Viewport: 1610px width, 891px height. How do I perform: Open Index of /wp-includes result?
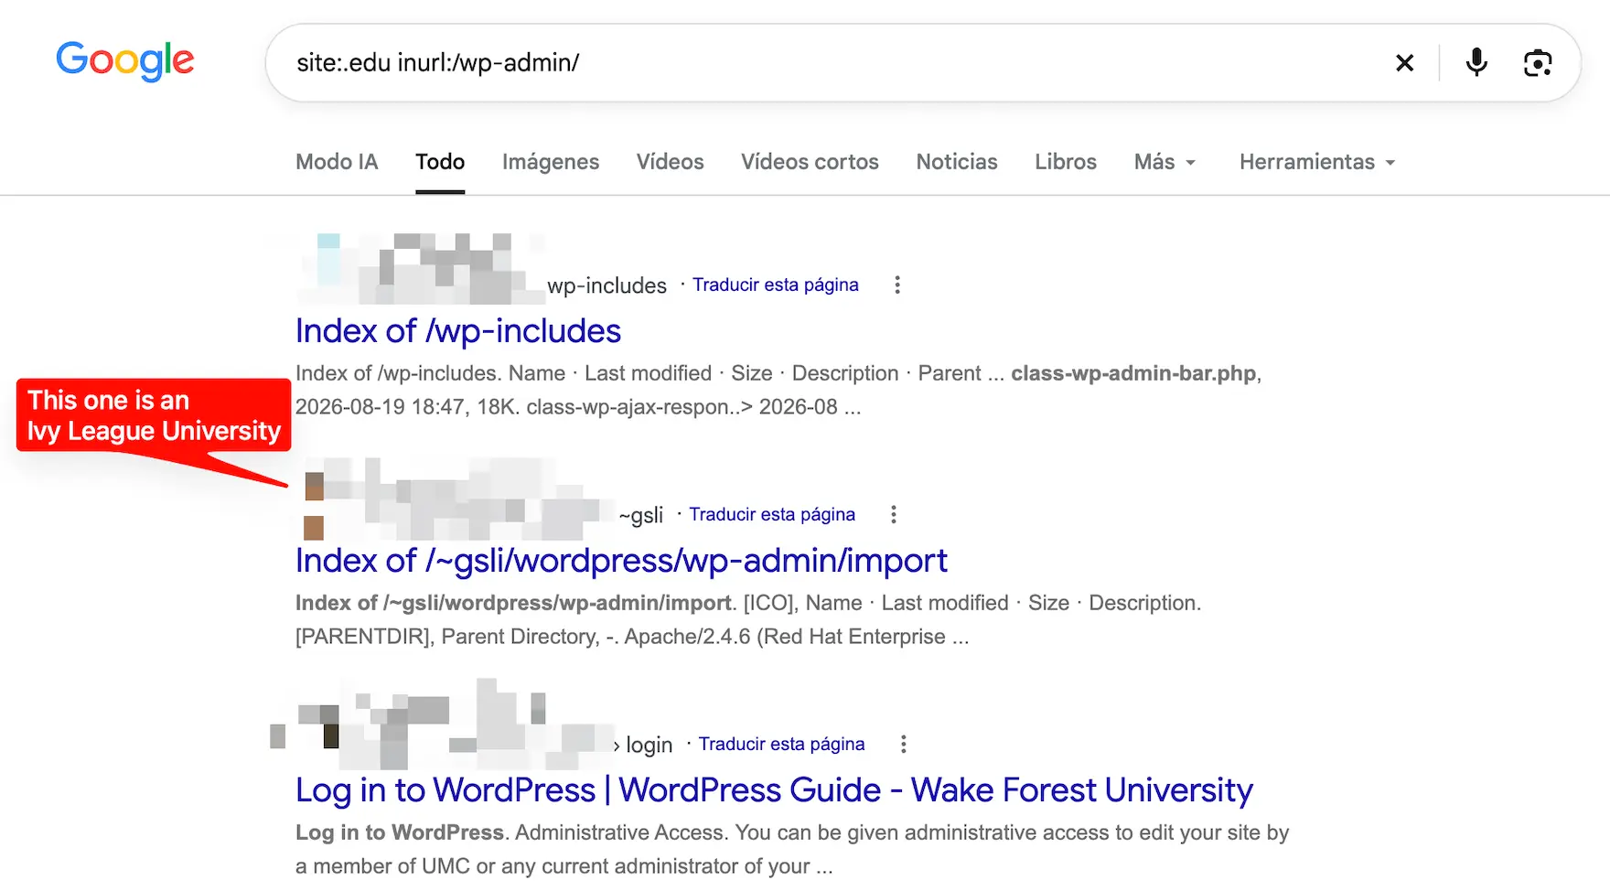pyautogui.click(x=458, y=331)
